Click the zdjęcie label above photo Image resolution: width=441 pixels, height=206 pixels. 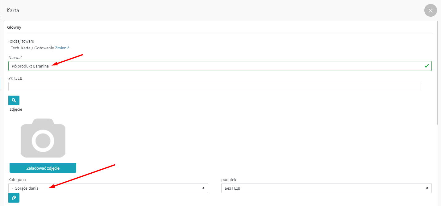pos(16,109)
